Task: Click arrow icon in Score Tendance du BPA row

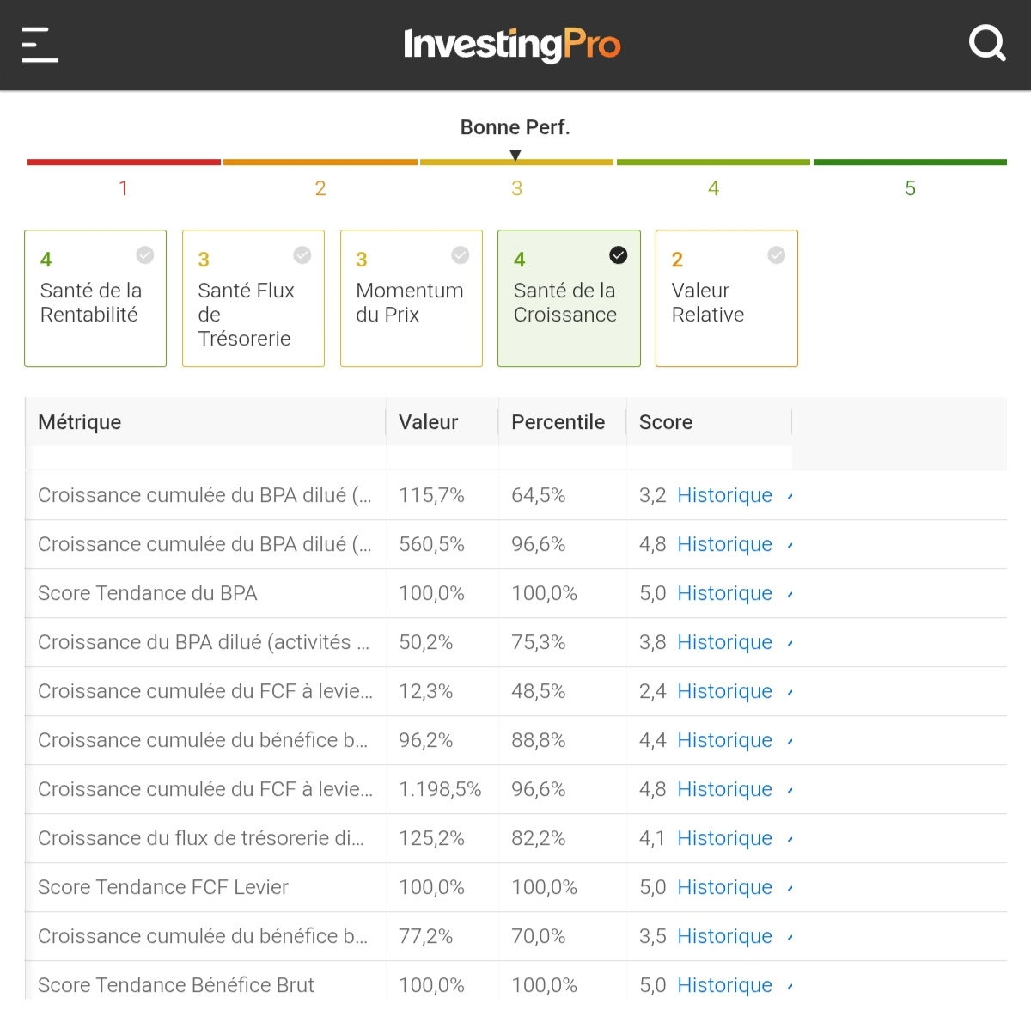Action: point(790,595)
